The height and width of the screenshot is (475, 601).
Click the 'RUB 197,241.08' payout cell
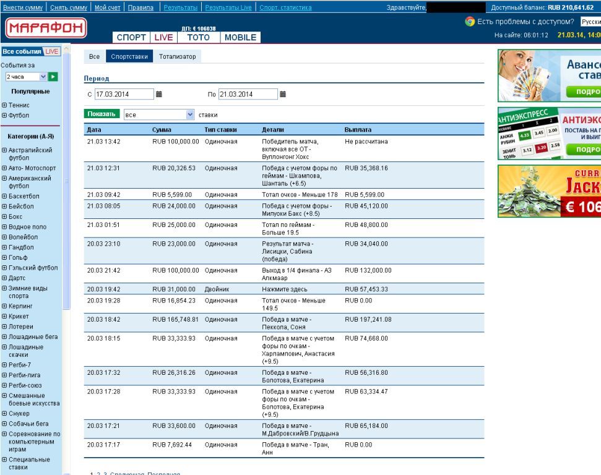pos(368,320)
